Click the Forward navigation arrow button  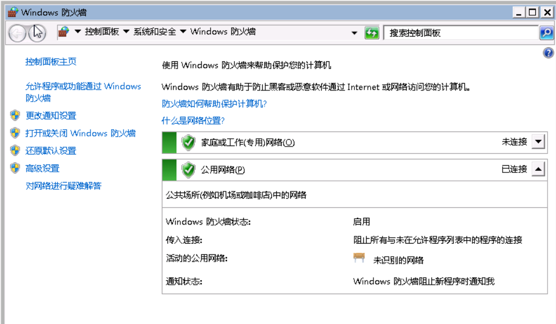pyautogui.click(x=37, y=33)
